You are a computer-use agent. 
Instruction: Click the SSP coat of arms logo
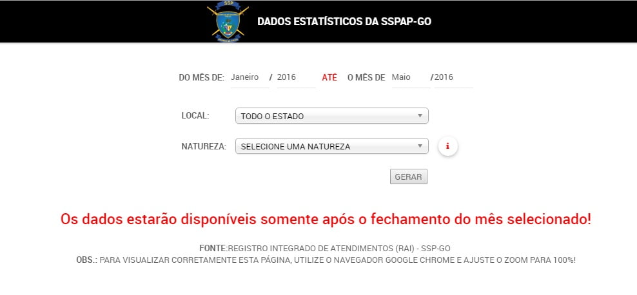pyautogui.click(x=228, y=21)
